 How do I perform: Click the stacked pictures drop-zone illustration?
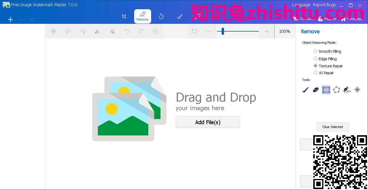129,109
